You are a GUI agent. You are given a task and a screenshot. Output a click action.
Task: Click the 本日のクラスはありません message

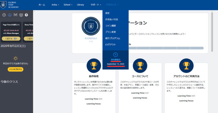tap(16, 64)
